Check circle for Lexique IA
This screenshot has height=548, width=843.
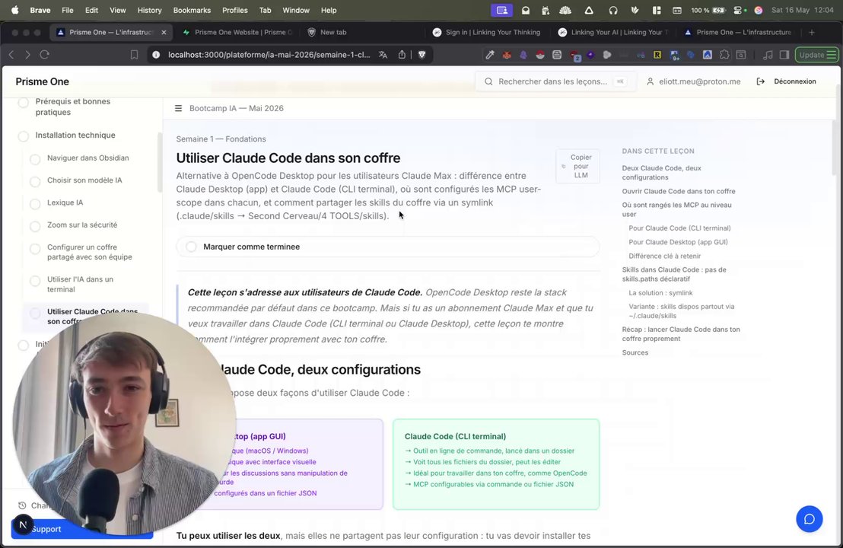click(x=35, y=204)
